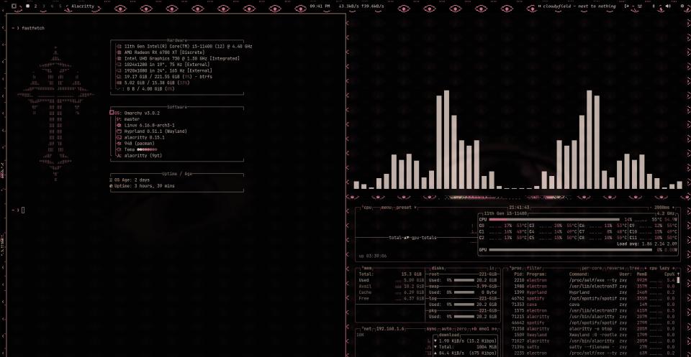The width and height of the screenshot is (691, 357).
Task: Select the satty process row
Action: coord(592,347)
